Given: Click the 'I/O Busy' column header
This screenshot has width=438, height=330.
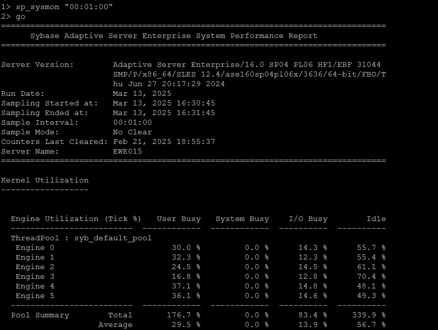Looking at the screenshot, I should click(x=308, y=219).
